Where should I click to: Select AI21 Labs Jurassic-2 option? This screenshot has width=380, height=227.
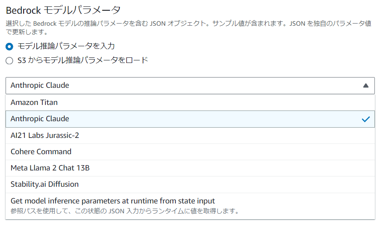coord(45,135)
